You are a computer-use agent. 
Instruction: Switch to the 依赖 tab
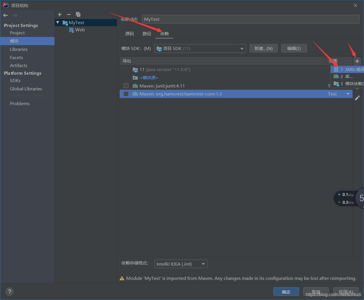[x=165, y=34]
